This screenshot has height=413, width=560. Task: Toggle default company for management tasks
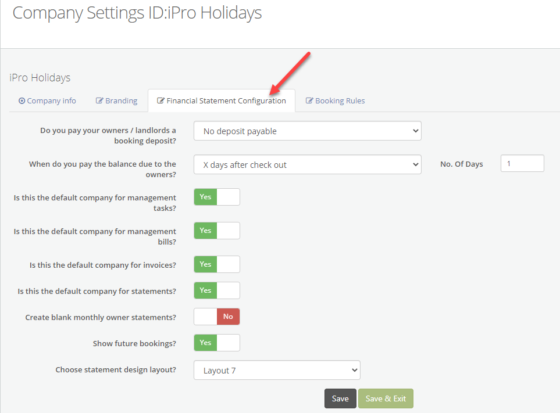(217, 197)
